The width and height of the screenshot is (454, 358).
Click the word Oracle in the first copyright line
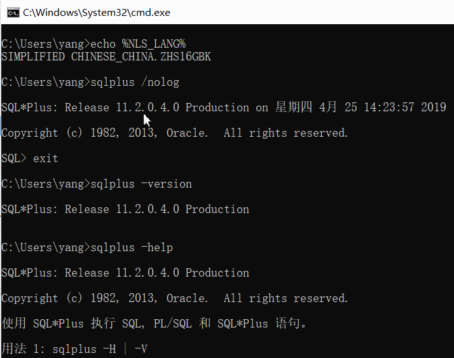(187, 133)
